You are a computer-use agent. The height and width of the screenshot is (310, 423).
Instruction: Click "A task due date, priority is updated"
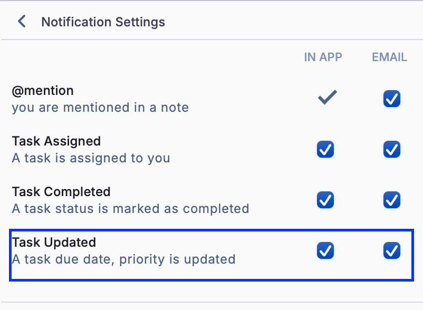tap(123, 259)
